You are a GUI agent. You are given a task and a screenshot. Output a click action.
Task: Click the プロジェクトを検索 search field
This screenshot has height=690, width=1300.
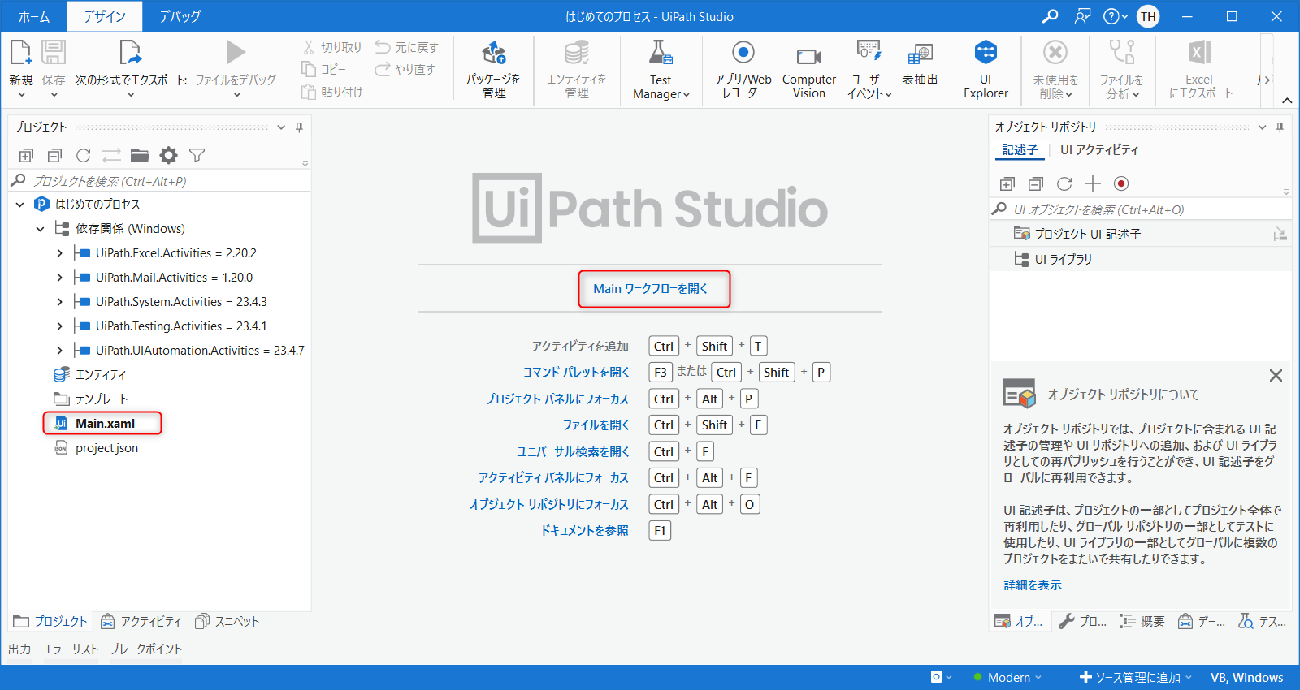pos(159,181)
